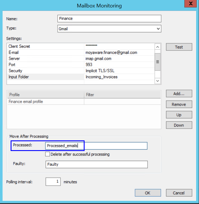The height and width of the screenshot is (204, 199).
Task: Click the Faulty folder input field
Action: pos(96,164)
